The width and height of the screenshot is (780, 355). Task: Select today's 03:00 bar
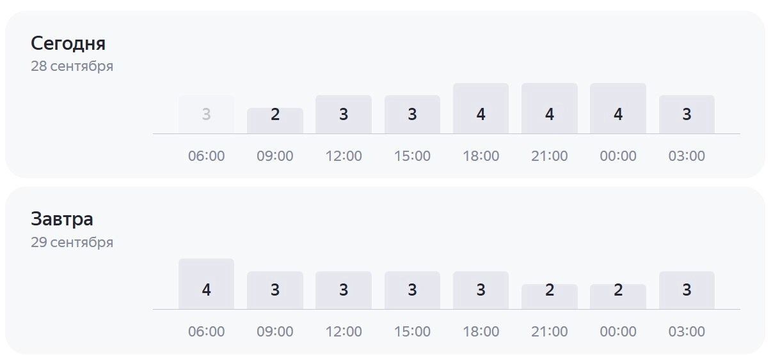click(687, 114)
